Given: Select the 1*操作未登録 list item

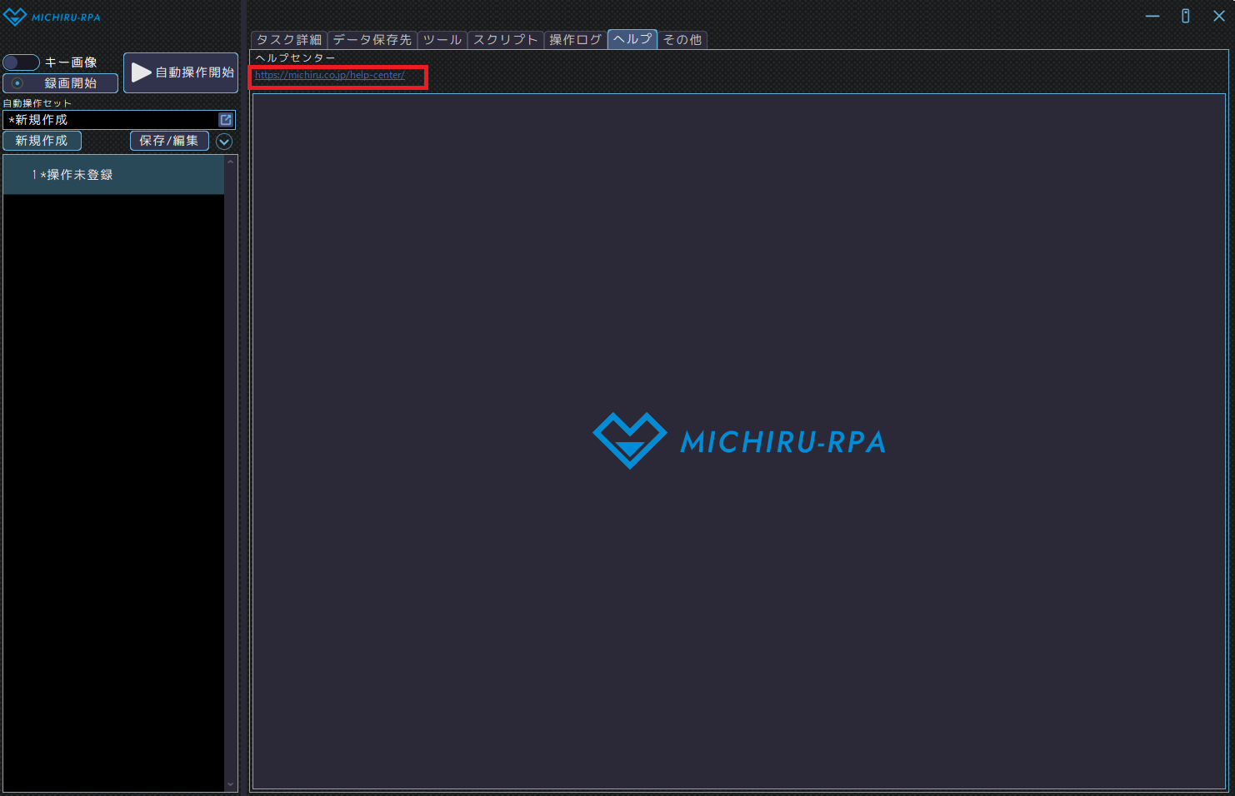Looking at the screenshot, I should (113, 175).
